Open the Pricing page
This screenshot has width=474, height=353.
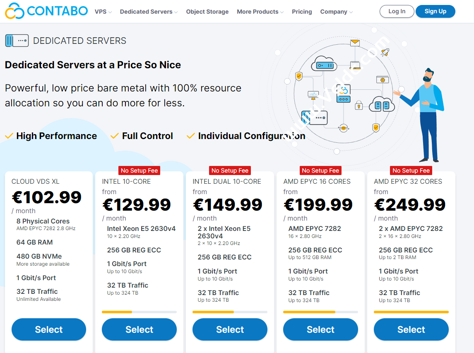tap(302, 12)
